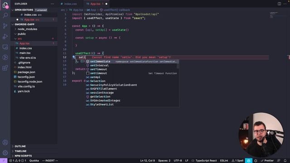Open tsconfig.json file

click(26, 77)
